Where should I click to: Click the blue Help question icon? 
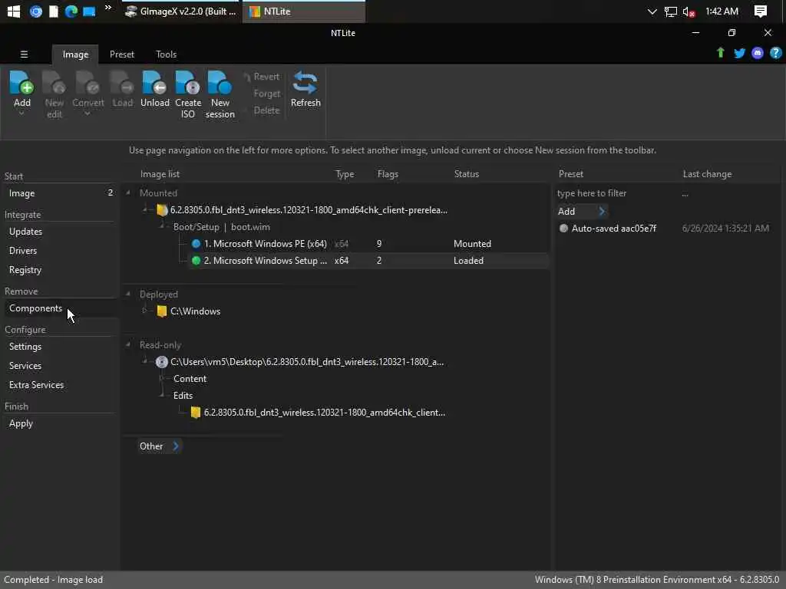pyautogui.click(x=775, y=53)
